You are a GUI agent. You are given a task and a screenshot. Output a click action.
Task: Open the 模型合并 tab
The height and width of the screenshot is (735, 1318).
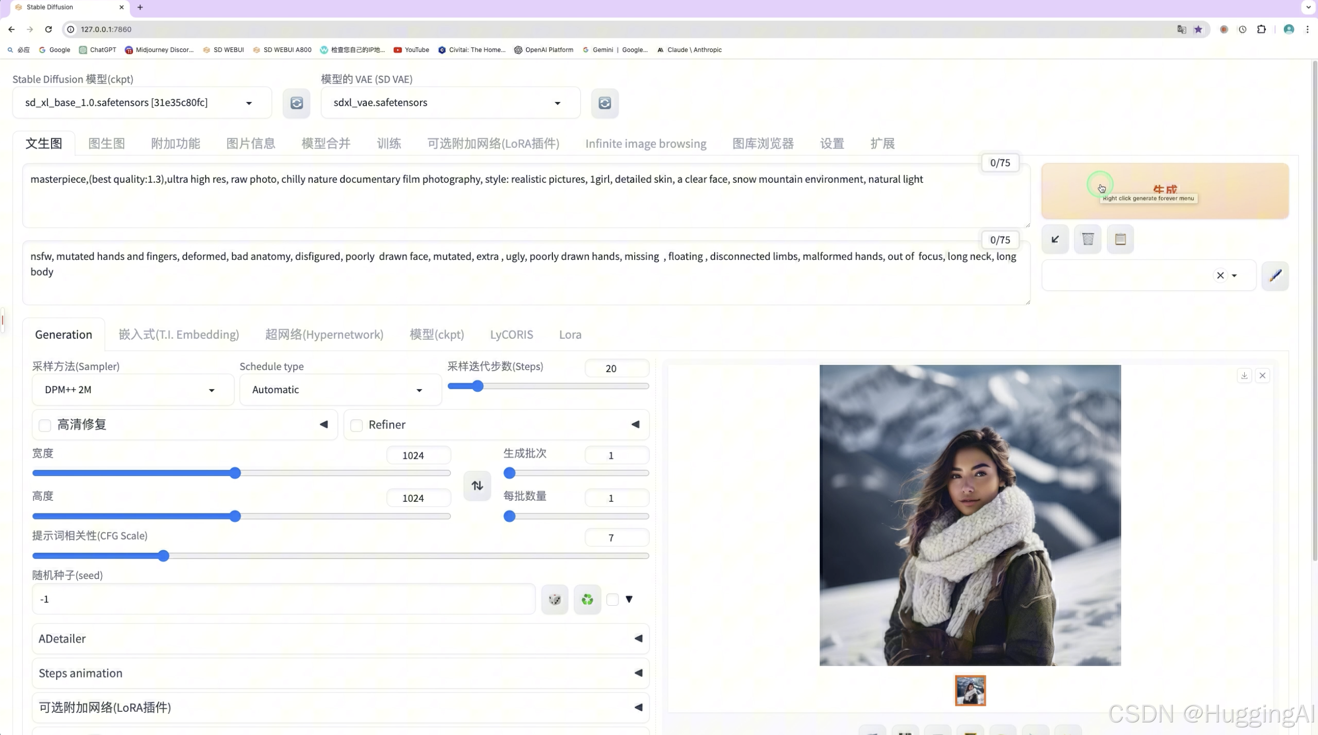coord(326,144)
